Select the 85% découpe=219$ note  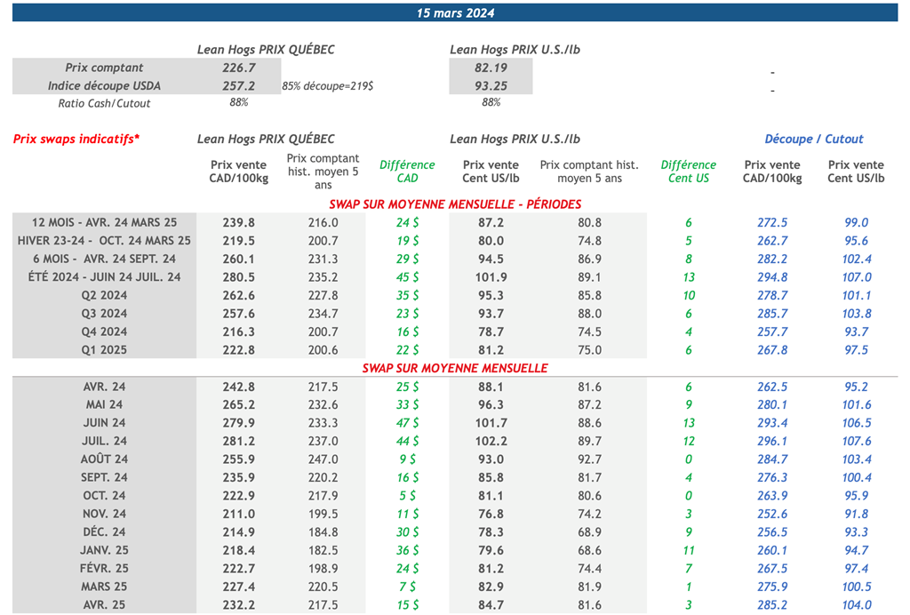[327, 86]
